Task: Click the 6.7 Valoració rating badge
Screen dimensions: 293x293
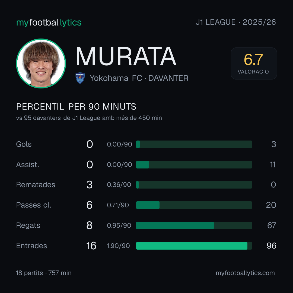Action: pyautogui.click(x=254, y=63)
